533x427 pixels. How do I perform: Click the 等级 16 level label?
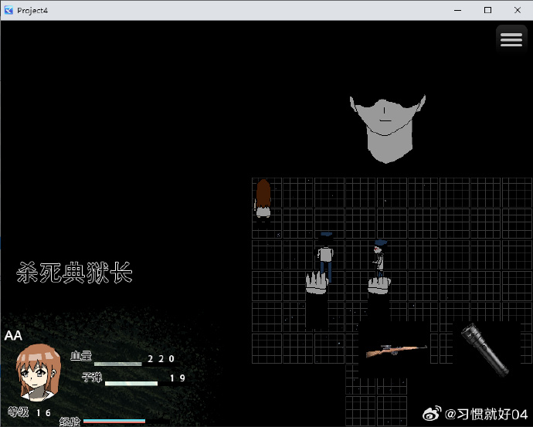[29, 412]
